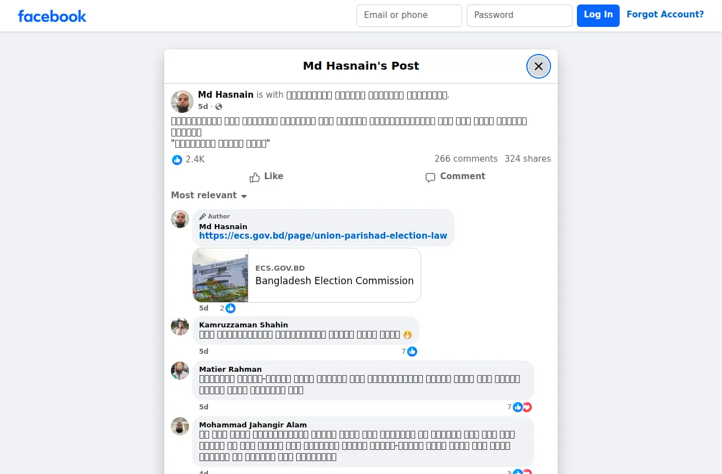Click the facebook logo
The width and height of the screenshot is (722, 474).
click(x=52, y=16)
